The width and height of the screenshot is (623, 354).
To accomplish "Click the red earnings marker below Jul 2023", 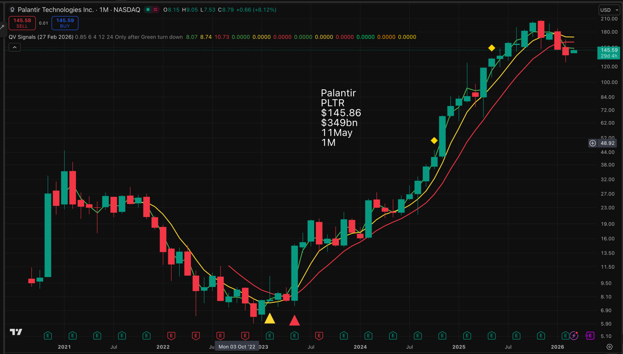I will tap(319, 335).
